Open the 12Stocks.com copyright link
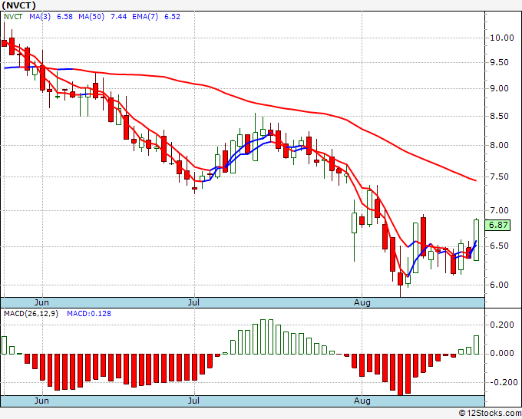The image size is (522, 419). (x=490, y=414)
